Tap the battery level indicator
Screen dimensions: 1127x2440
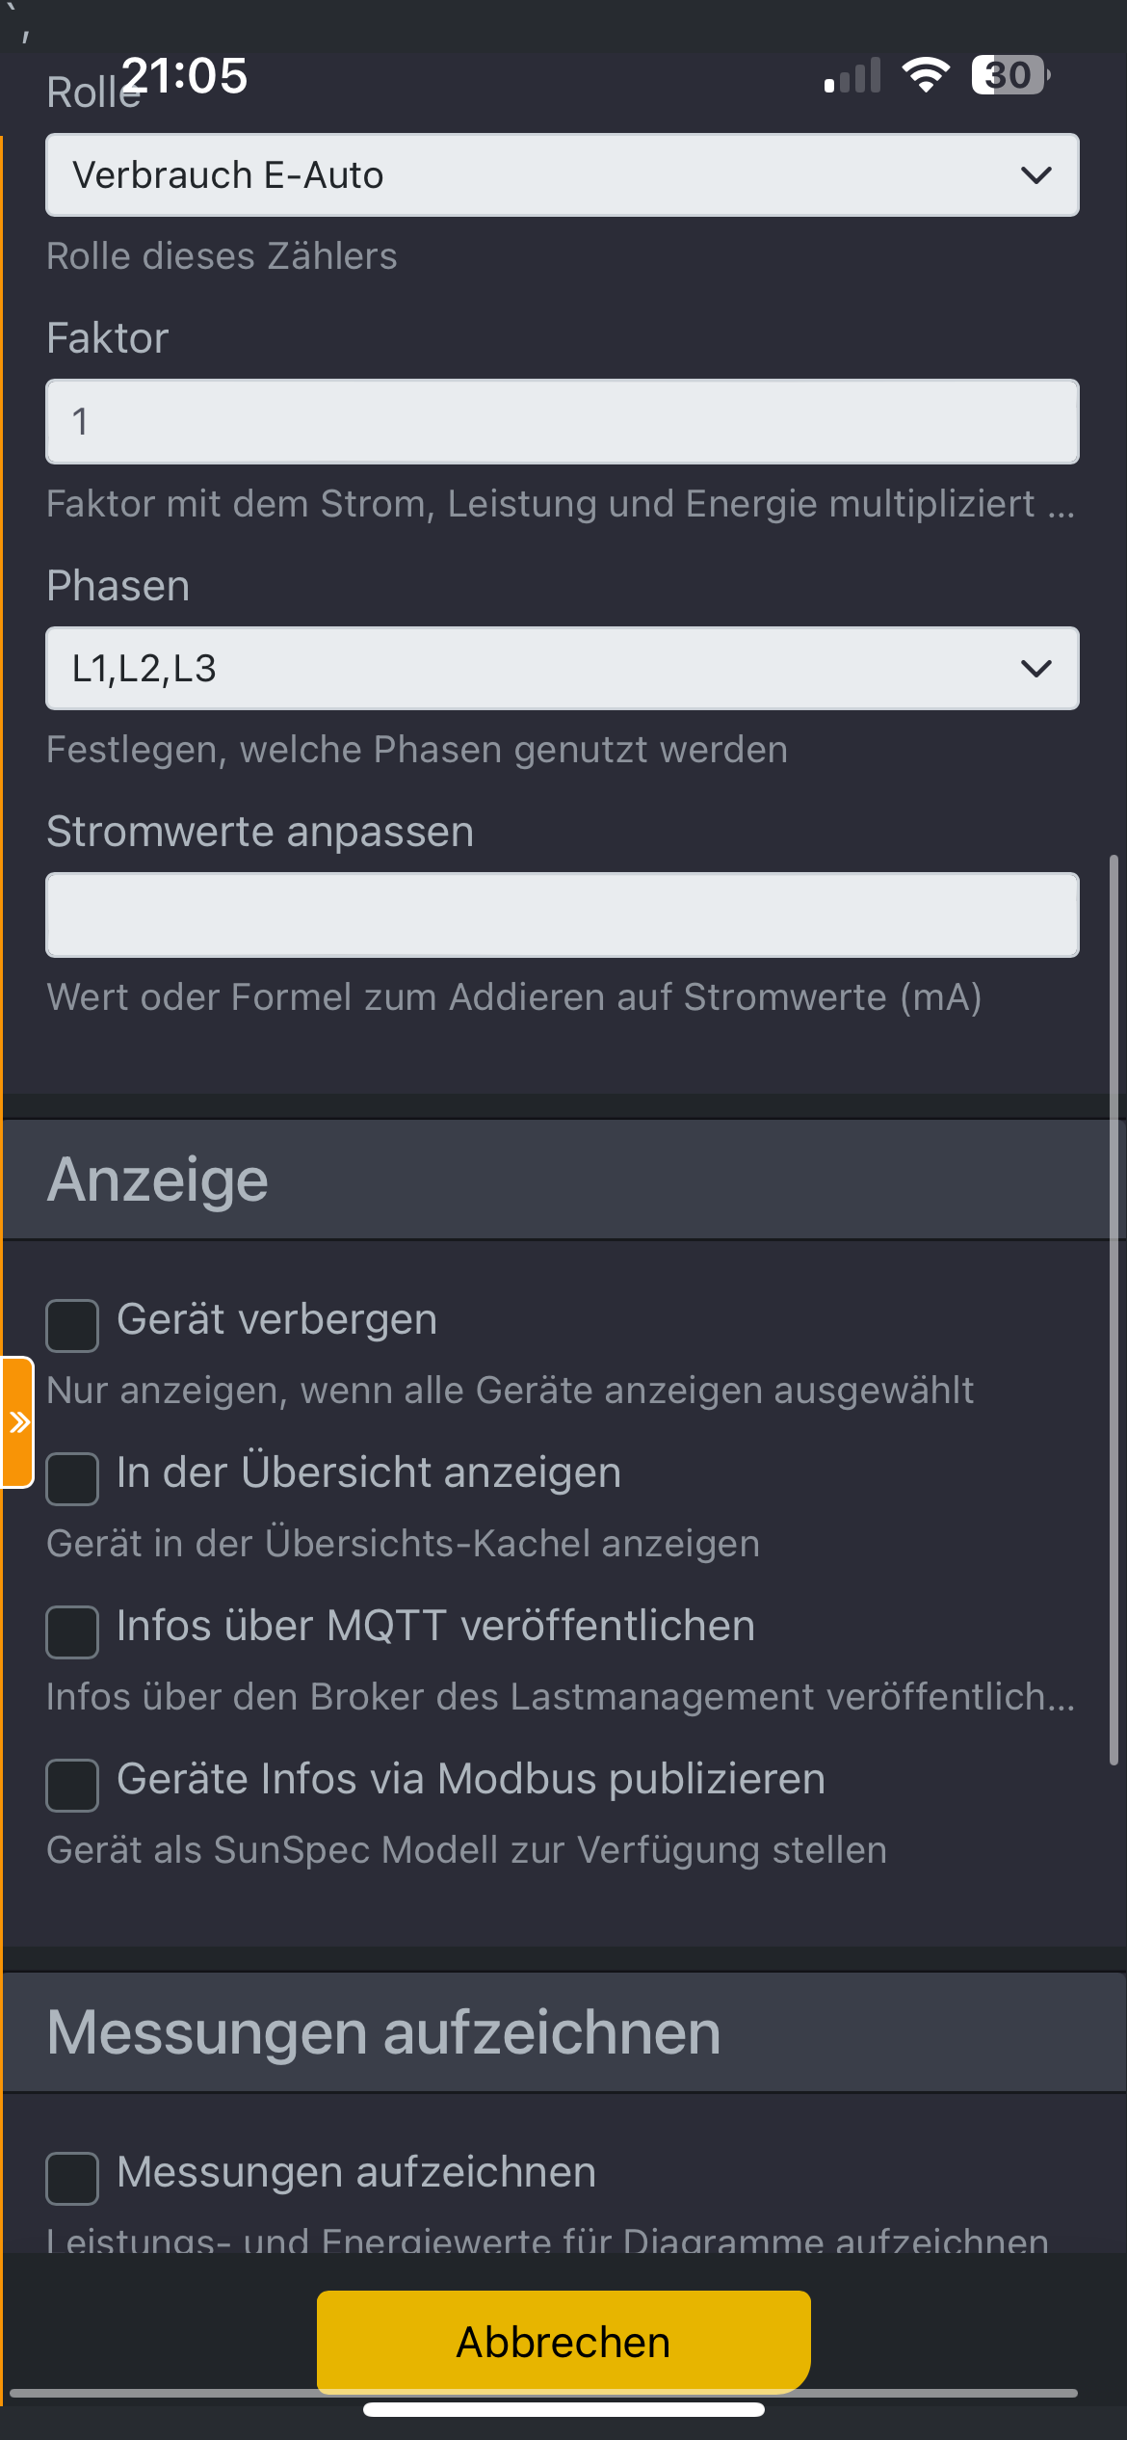(1010, 74)
